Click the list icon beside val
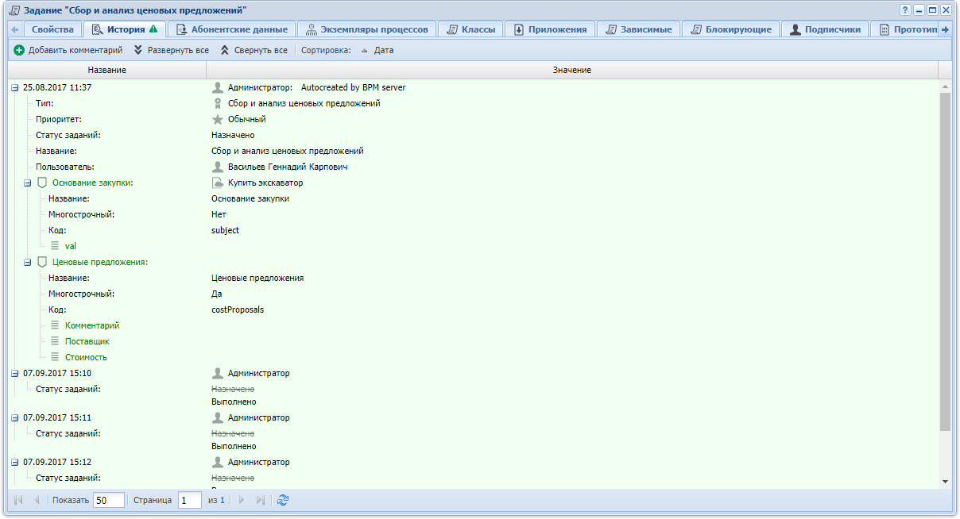This screenshot has height=519, width=960. [x=56, y=246]
